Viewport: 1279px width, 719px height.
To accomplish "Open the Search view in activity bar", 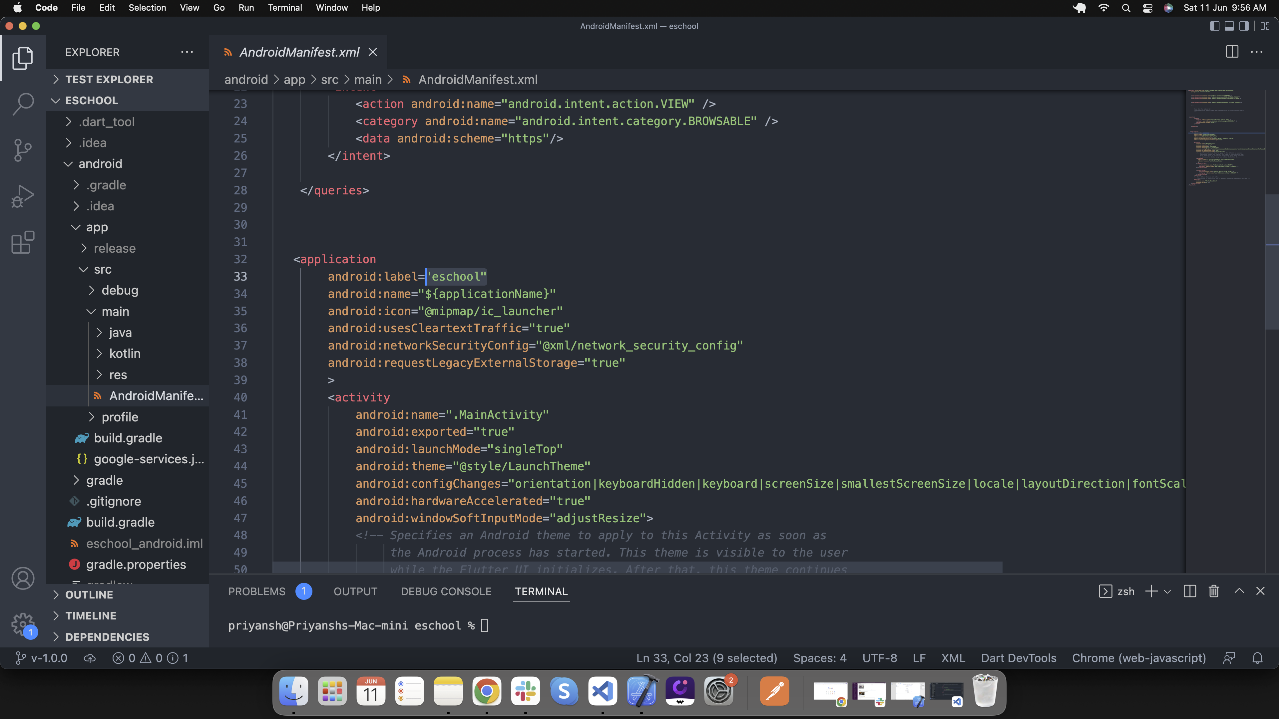I will (x=23, y=104).
